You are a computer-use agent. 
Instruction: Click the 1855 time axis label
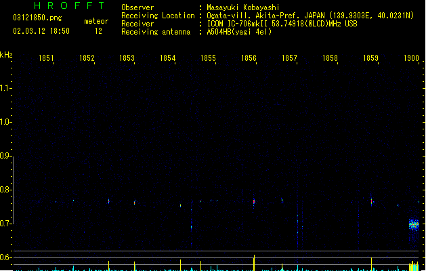pyautogui.click(x=208, y=58)
